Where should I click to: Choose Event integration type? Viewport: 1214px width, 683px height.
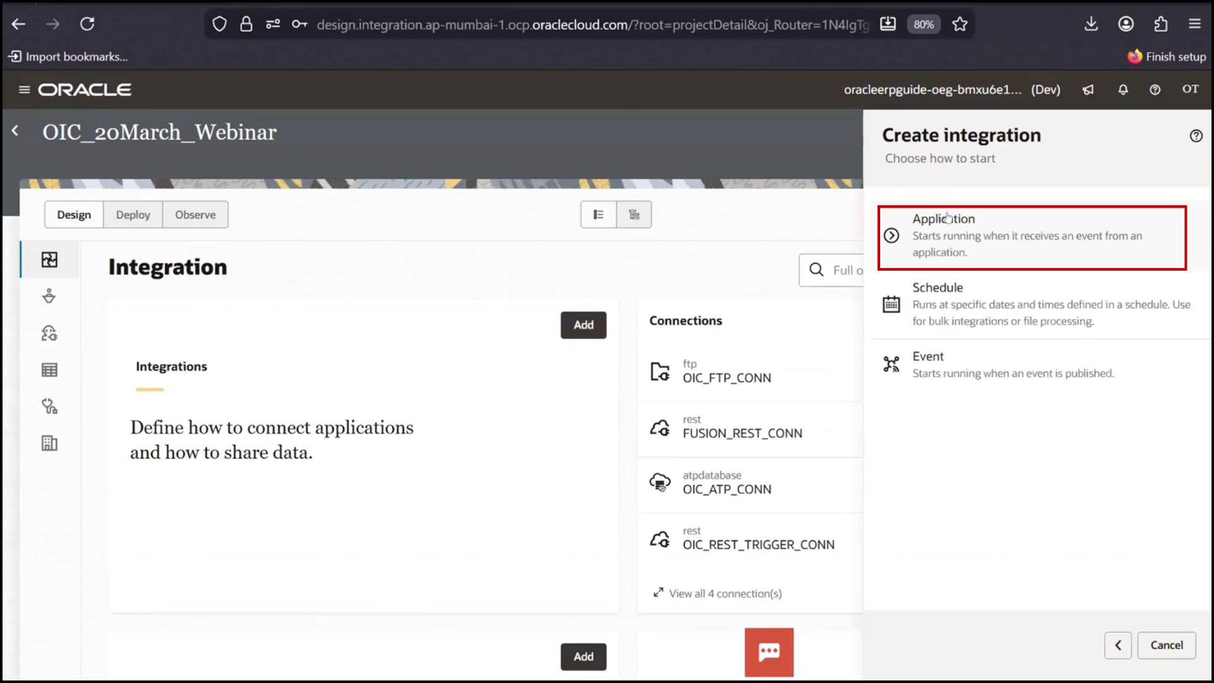[x=1041, y=365]
